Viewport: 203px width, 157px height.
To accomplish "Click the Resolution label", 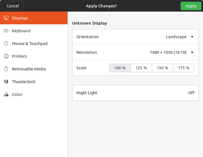I will (x=87, y=52).
